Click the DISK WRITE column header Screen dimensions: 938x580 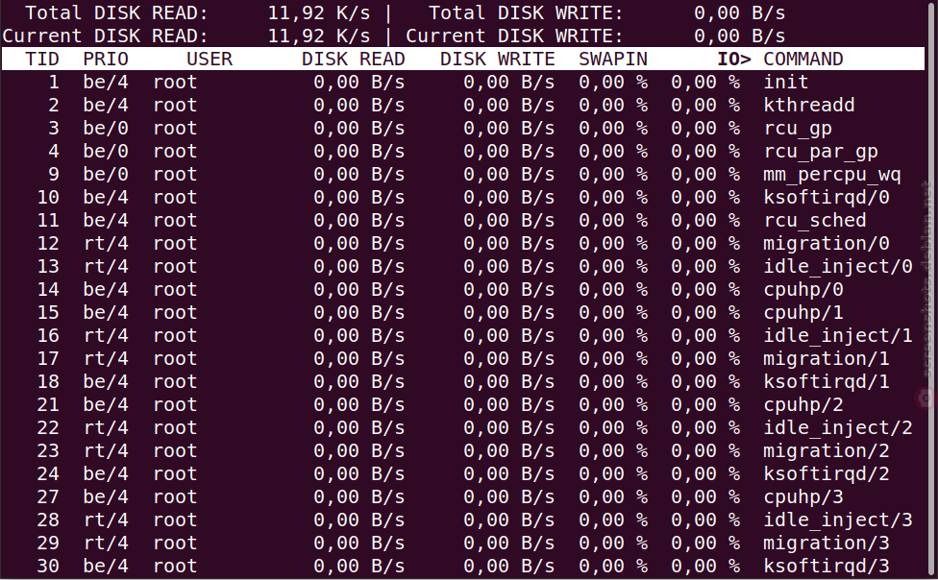(498, 60)
